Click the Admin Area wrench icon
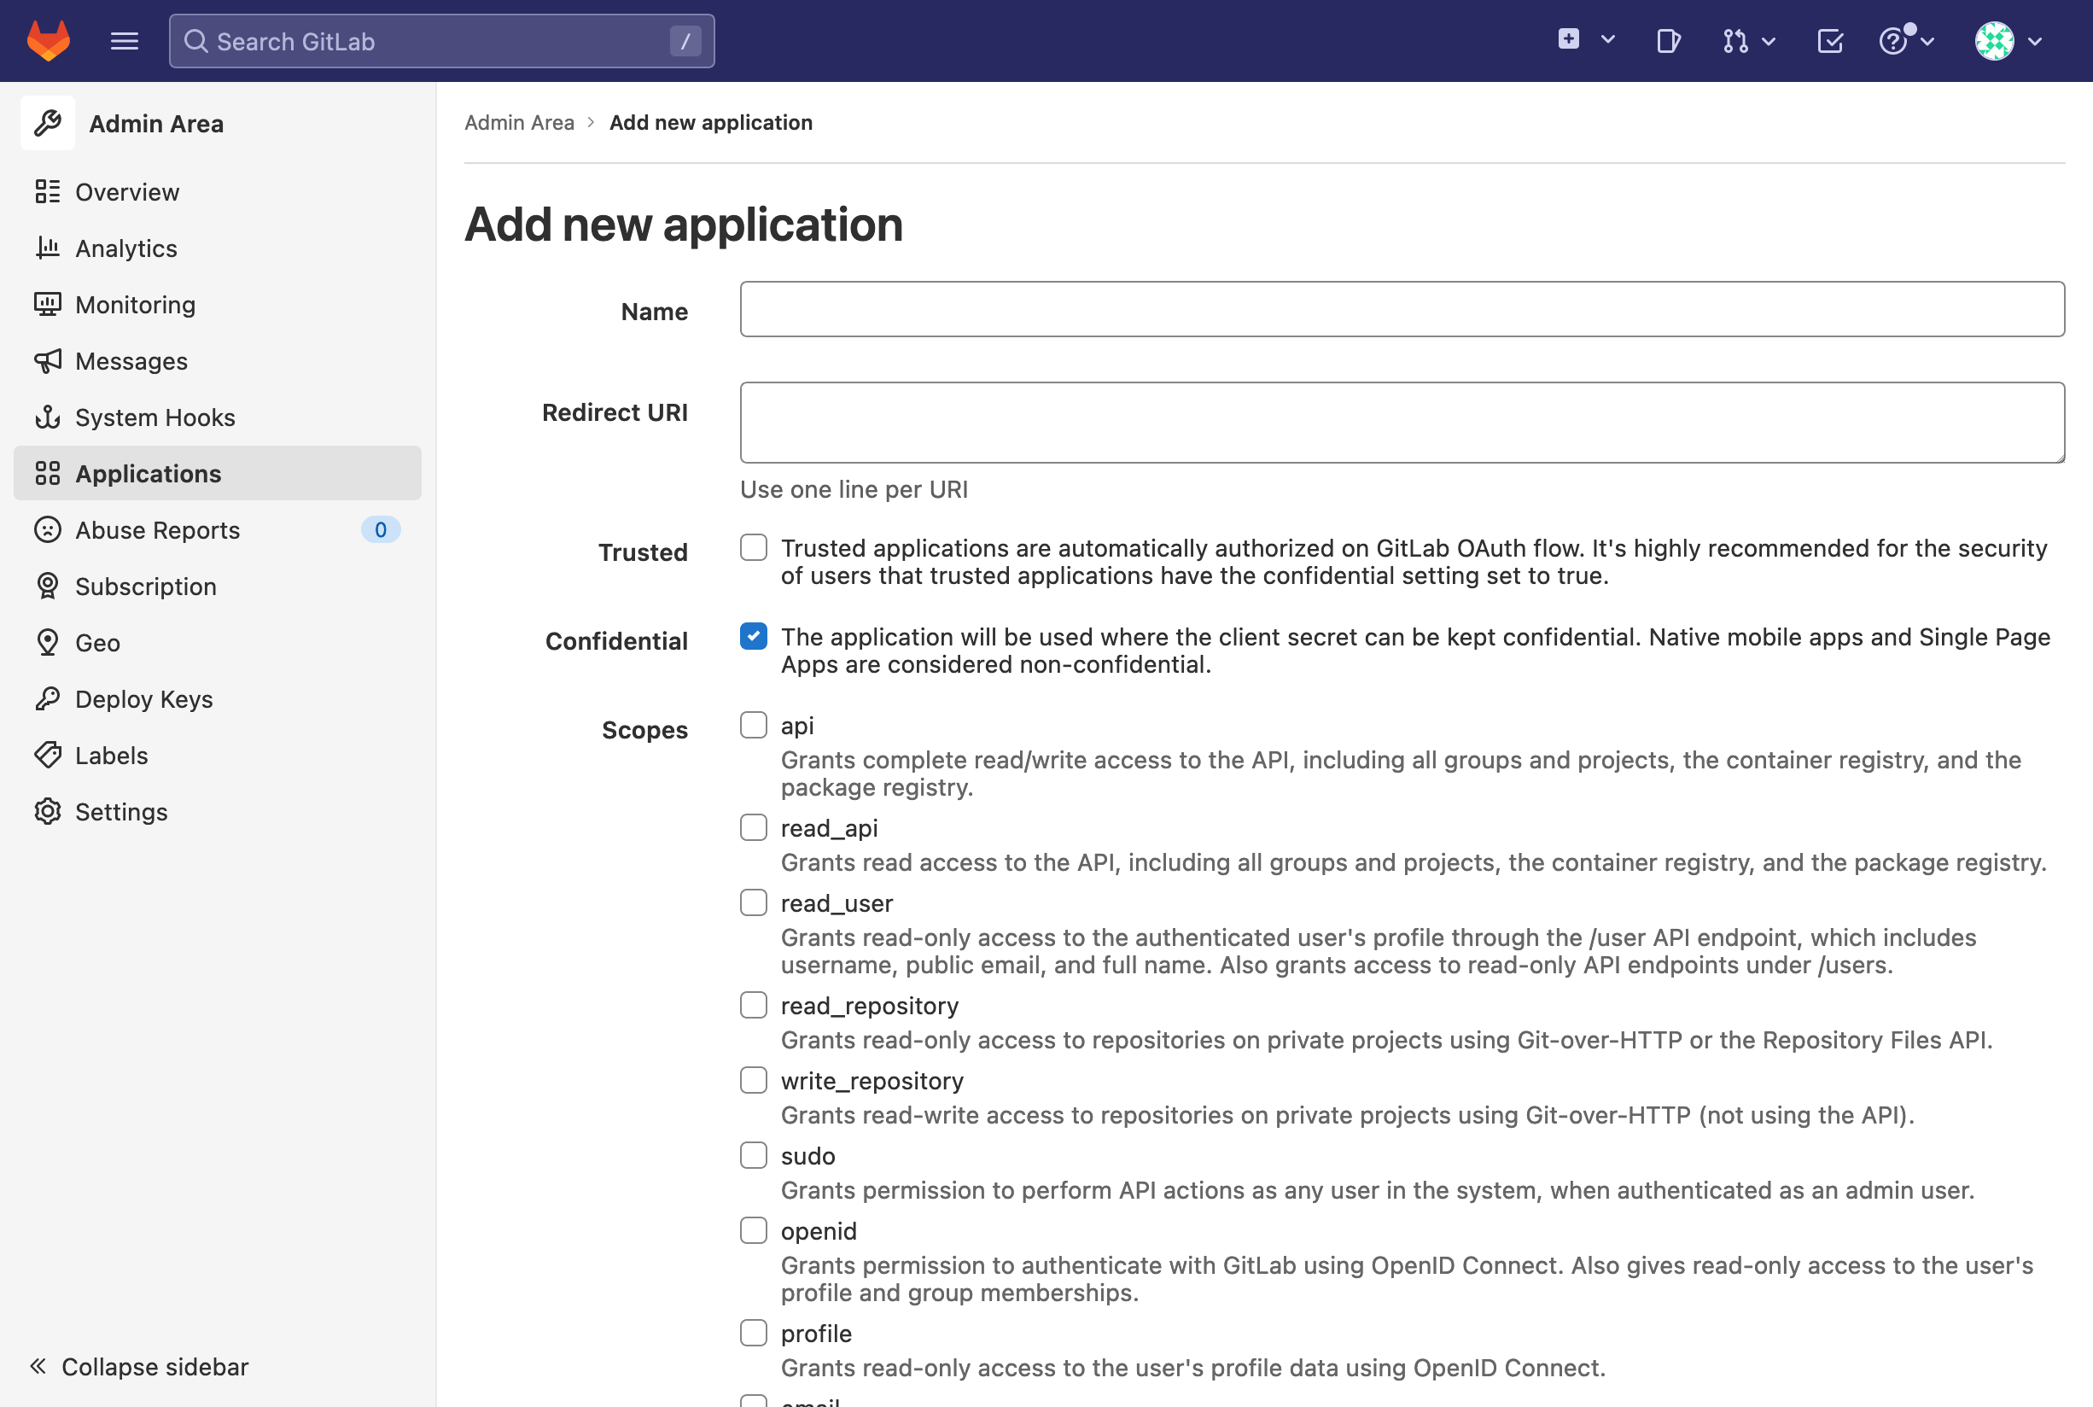 coord(48,123)
